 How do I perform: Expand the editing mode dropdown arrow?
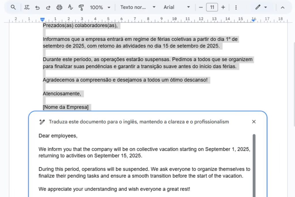click(265, 7)
